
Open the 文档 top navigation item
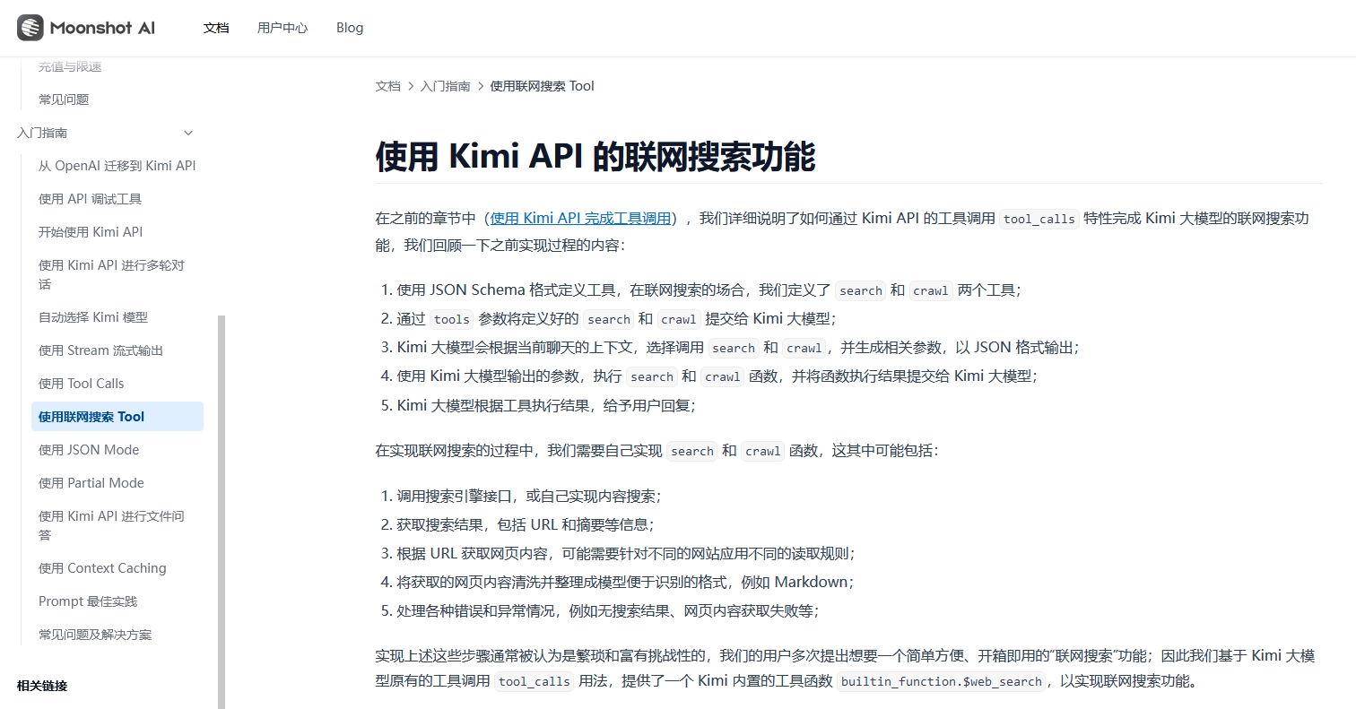[216, 28]
